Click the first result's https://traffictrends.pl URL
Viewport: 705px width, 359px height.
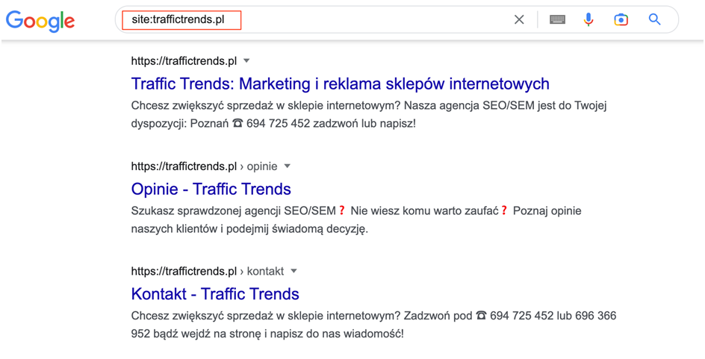click(x=184, y=60)
